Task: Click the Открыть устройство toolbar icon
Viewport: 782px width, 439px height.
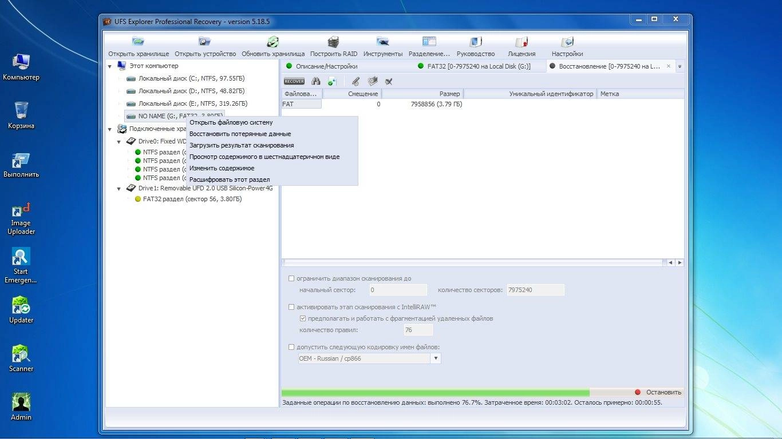Action: [205, 42]
